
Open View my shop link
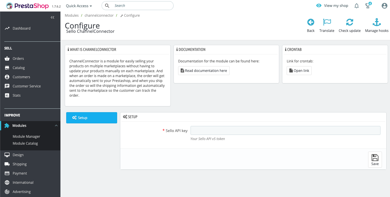tap(336, 5)
